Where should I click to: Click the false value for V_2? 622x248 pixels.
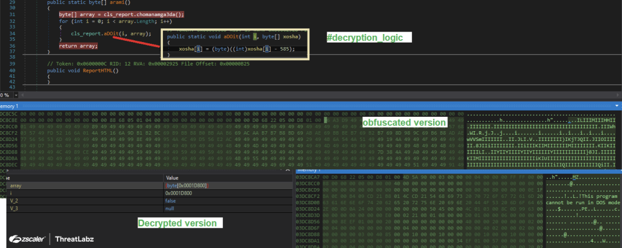(x=171, y=201)
